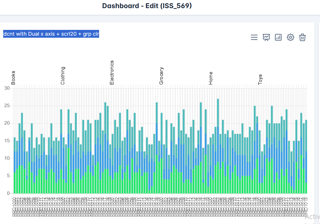Click the 0 value on the y-axis
This screenshot has width=320, height=224.
8,193
